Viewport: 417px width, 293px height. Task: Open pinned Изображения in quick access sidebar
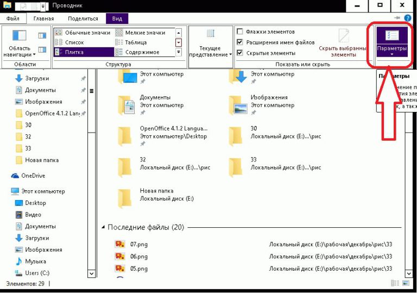tap(39, 102)
